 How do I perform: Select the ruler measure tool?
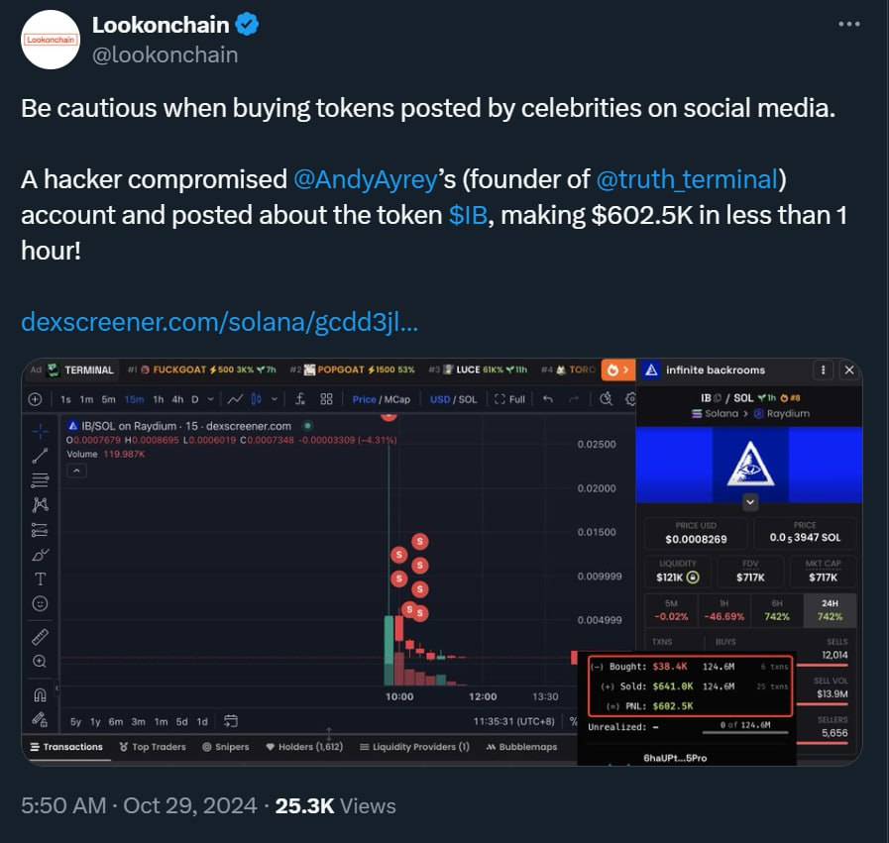tap(40, 636)
